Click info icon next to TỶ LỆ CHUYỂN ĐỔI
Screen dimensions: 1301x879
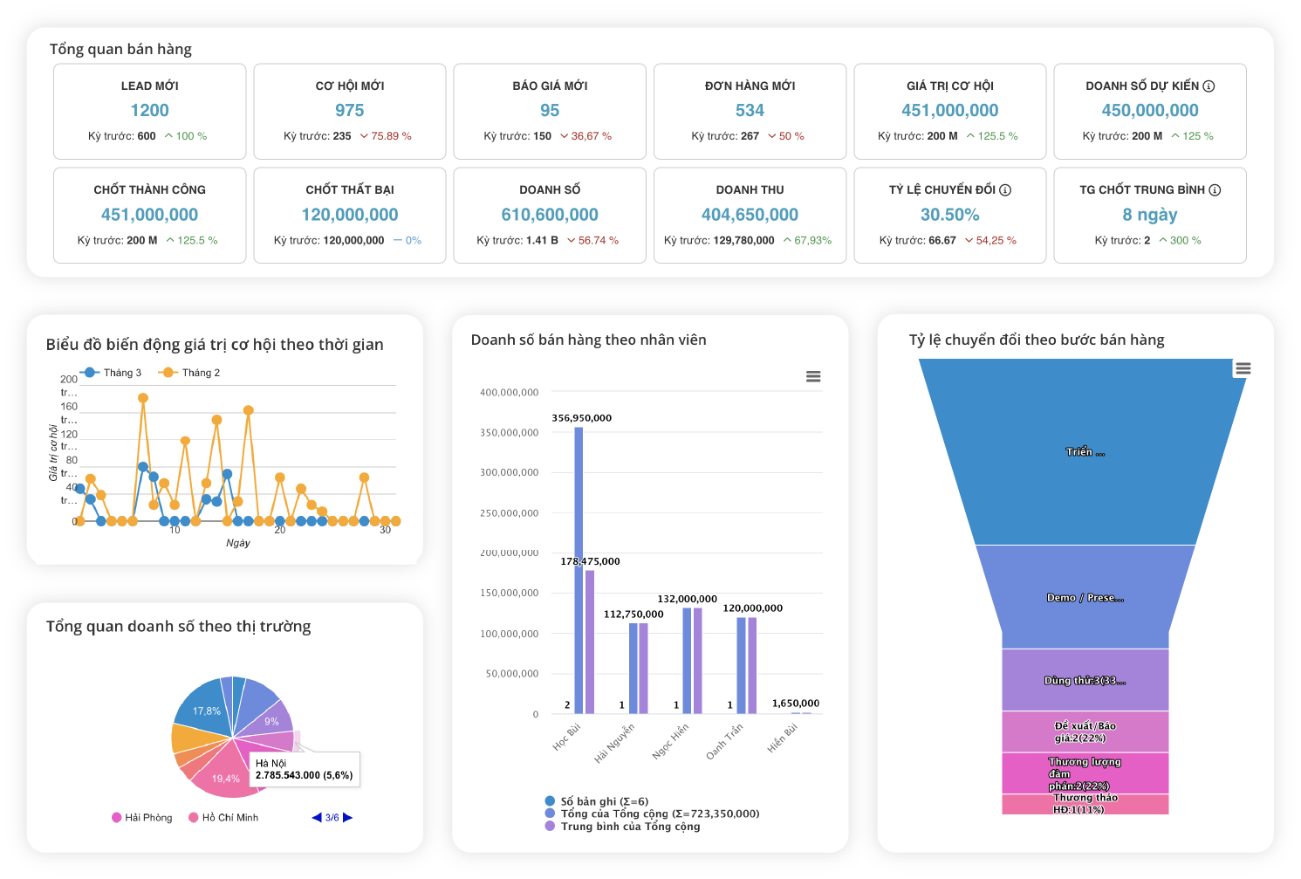click(1005, 190)
